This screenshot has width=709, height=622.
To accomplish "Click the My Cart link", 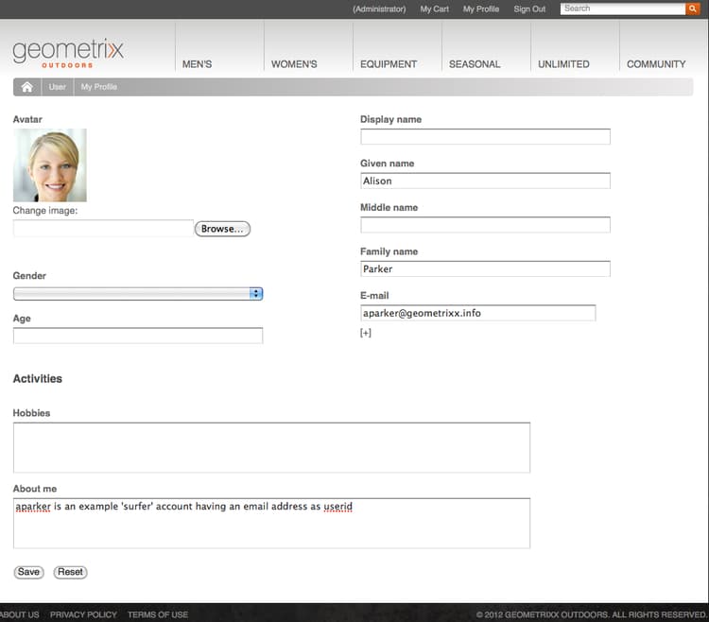I will [x=434, y=9].
